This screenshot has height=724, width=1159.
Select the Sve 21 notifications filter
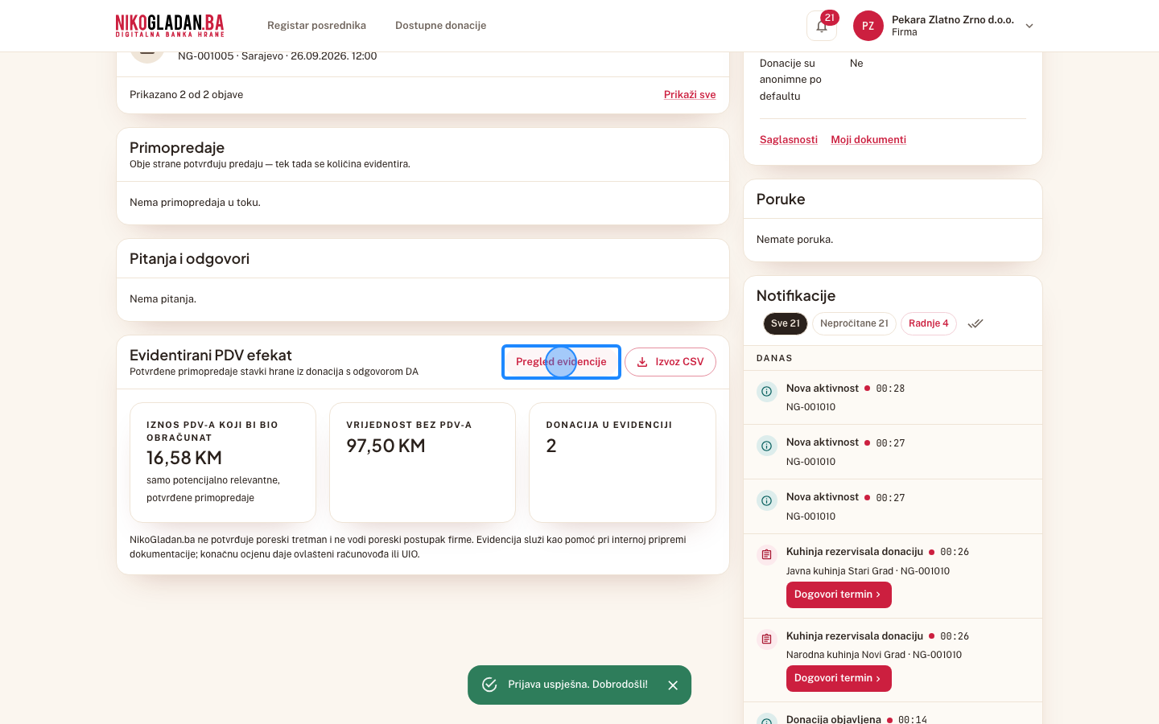tap(786, 323)
